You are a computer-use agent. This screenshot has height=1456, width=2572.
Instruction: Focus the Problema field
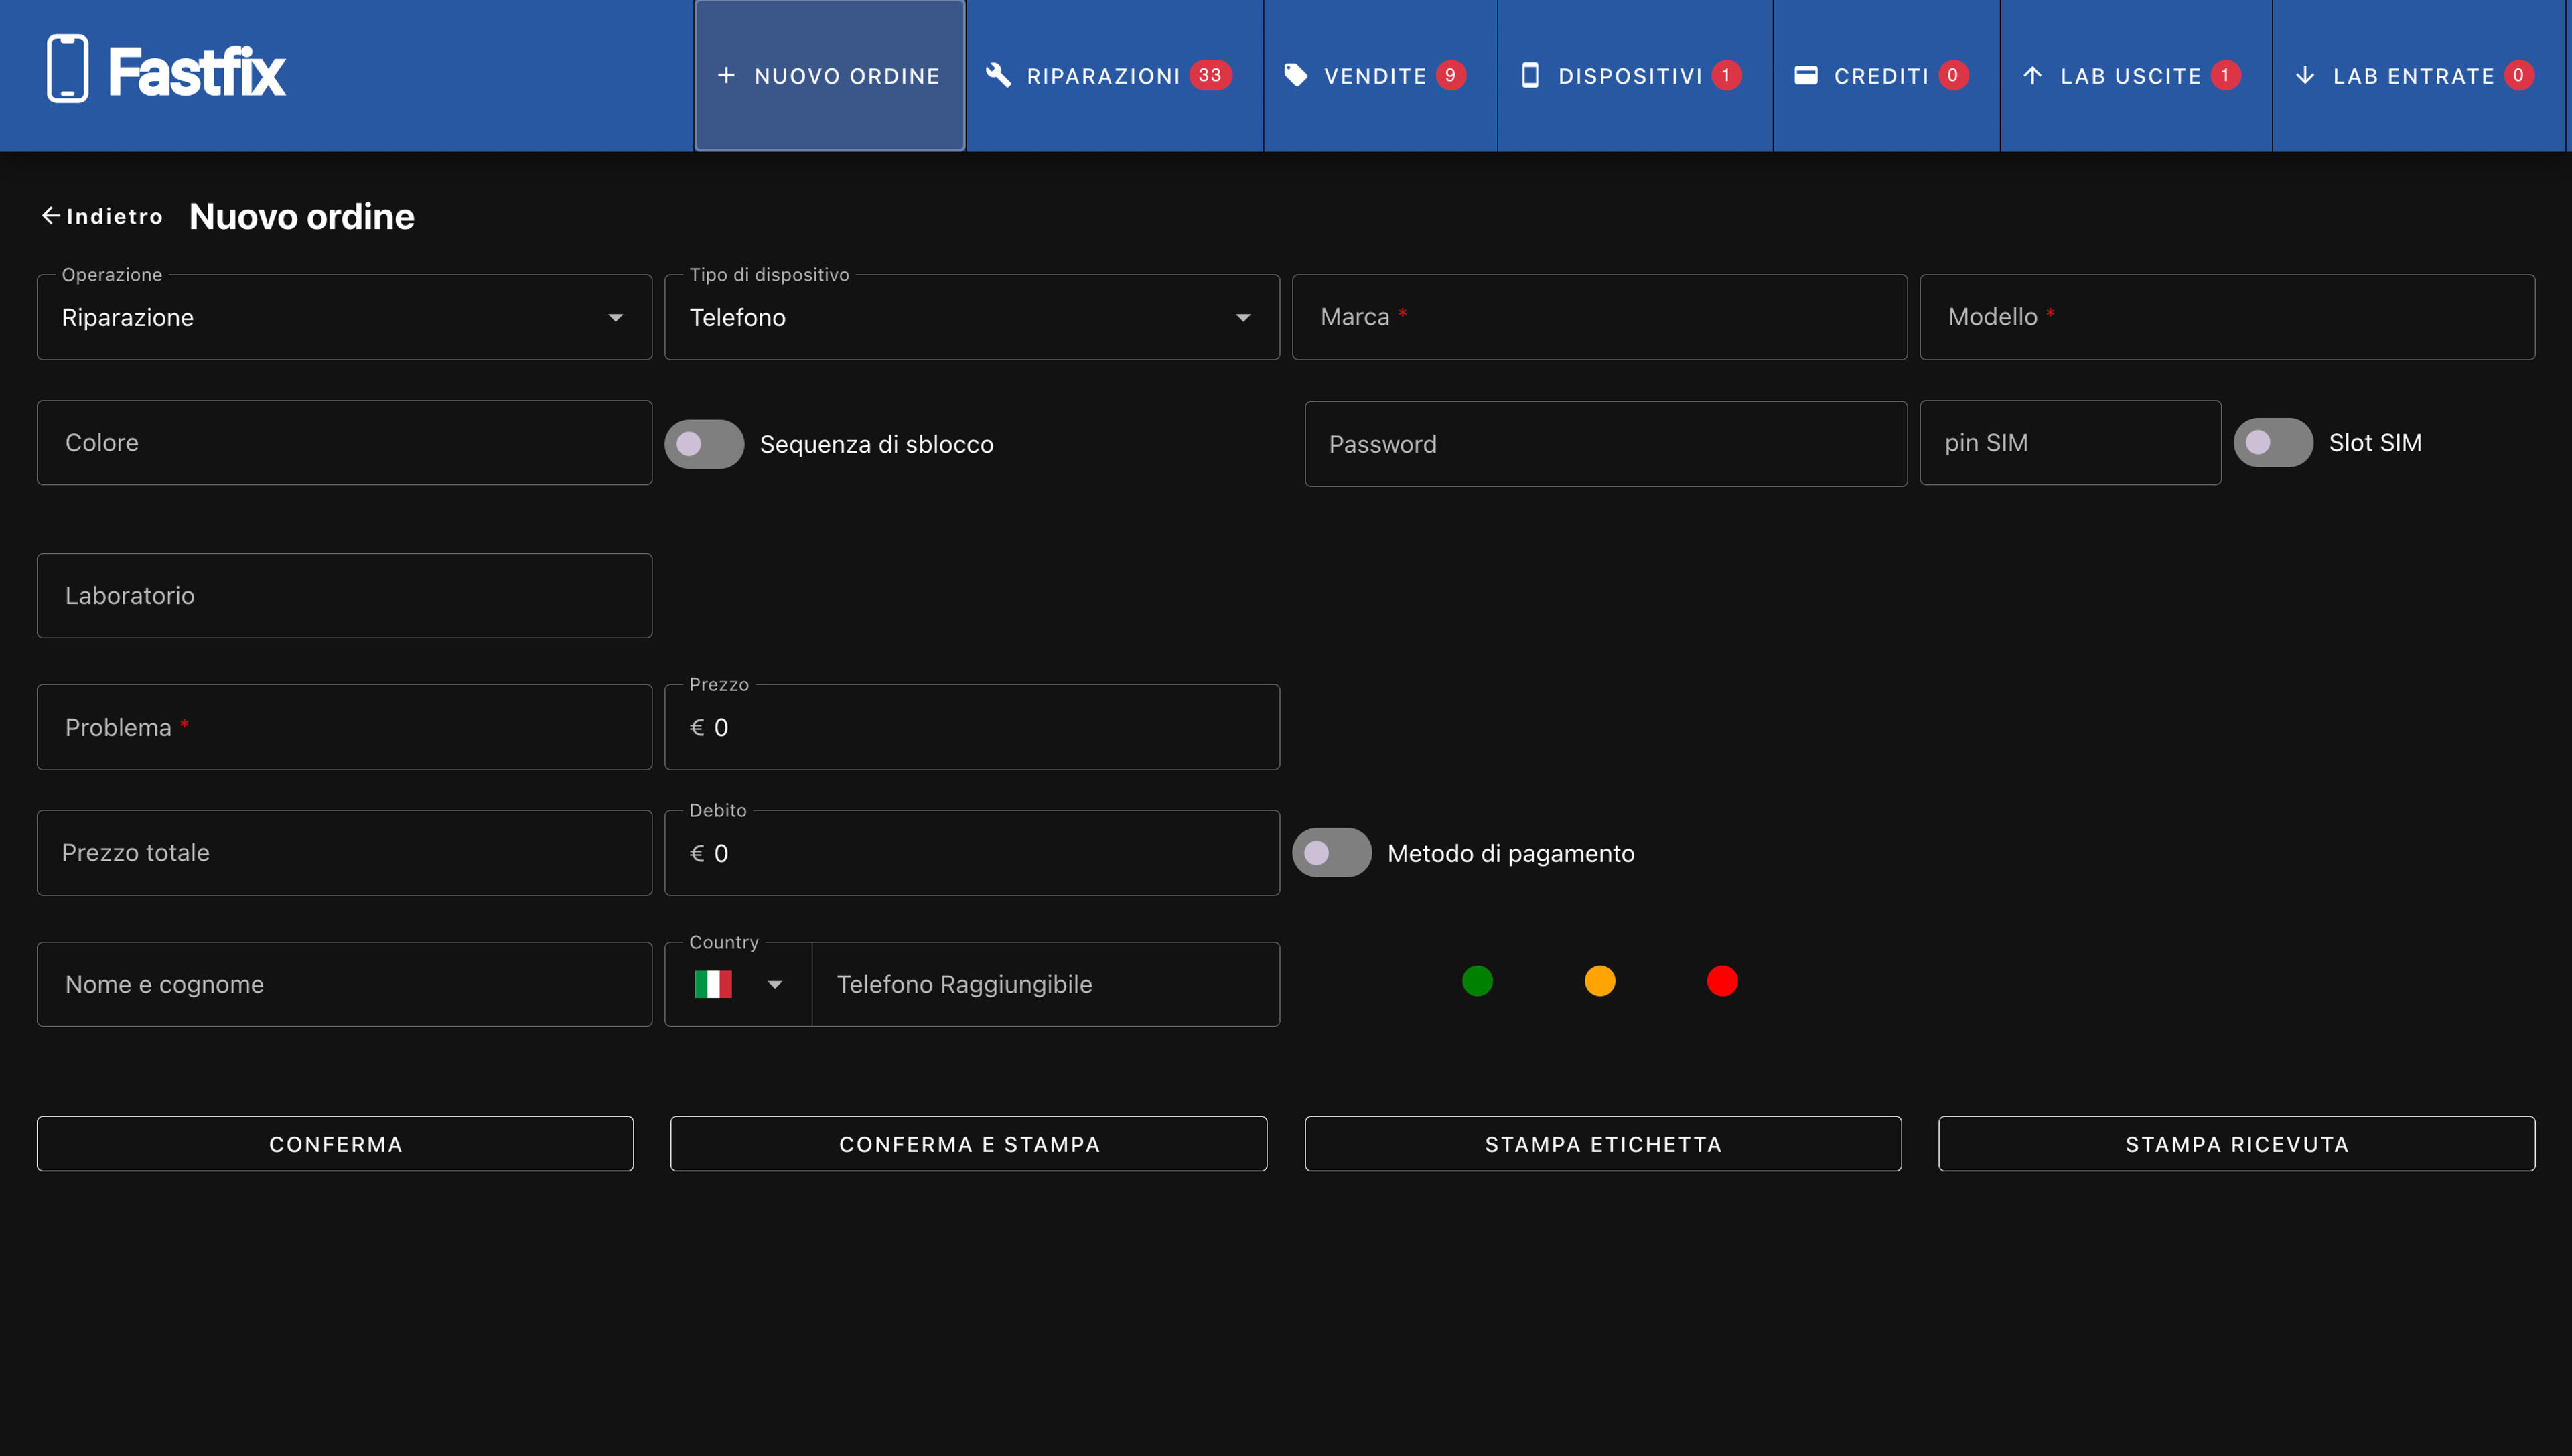click(344, 727)
